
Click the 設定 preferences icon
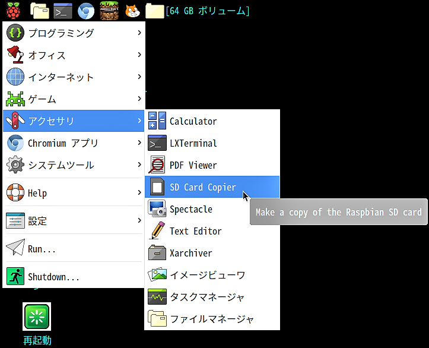15,221
